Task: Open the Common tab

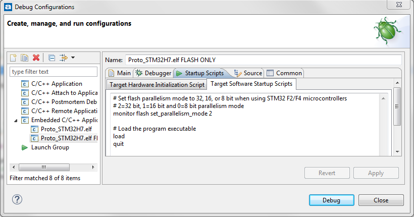Action: 284,73
